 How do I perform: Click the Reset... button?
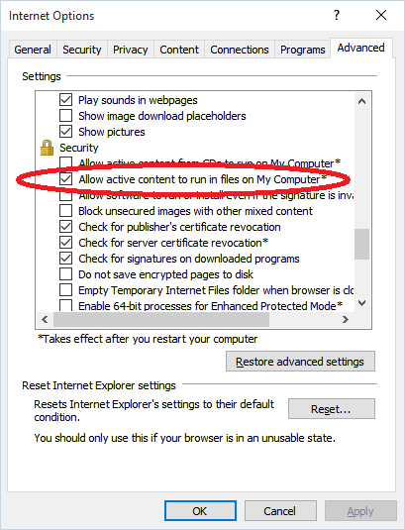[x=331, y=409]
